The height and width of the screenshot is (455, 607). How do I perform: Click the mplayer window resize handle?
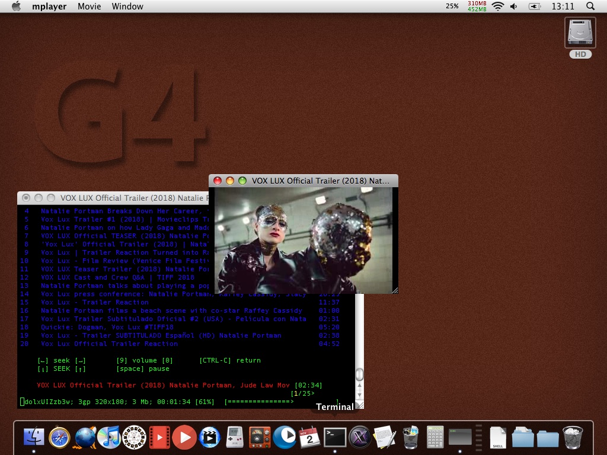click(395, 290)
